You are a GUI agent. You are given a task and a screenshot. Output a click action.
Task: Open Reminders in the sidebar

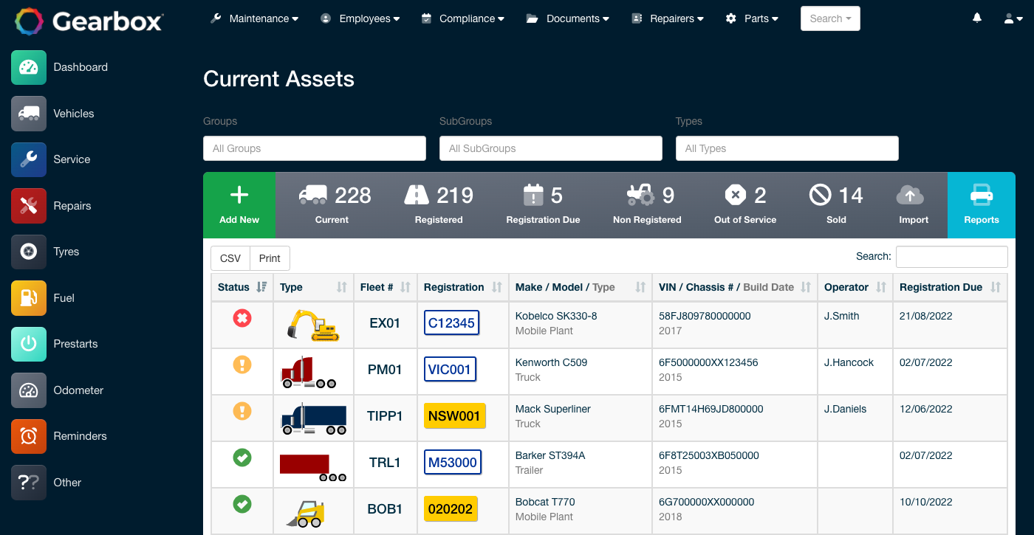80,436
